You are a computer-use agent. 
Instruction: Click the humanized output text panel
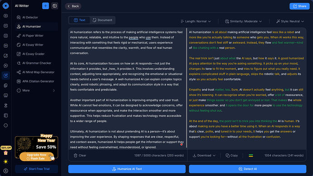click(x=247, y=89)
